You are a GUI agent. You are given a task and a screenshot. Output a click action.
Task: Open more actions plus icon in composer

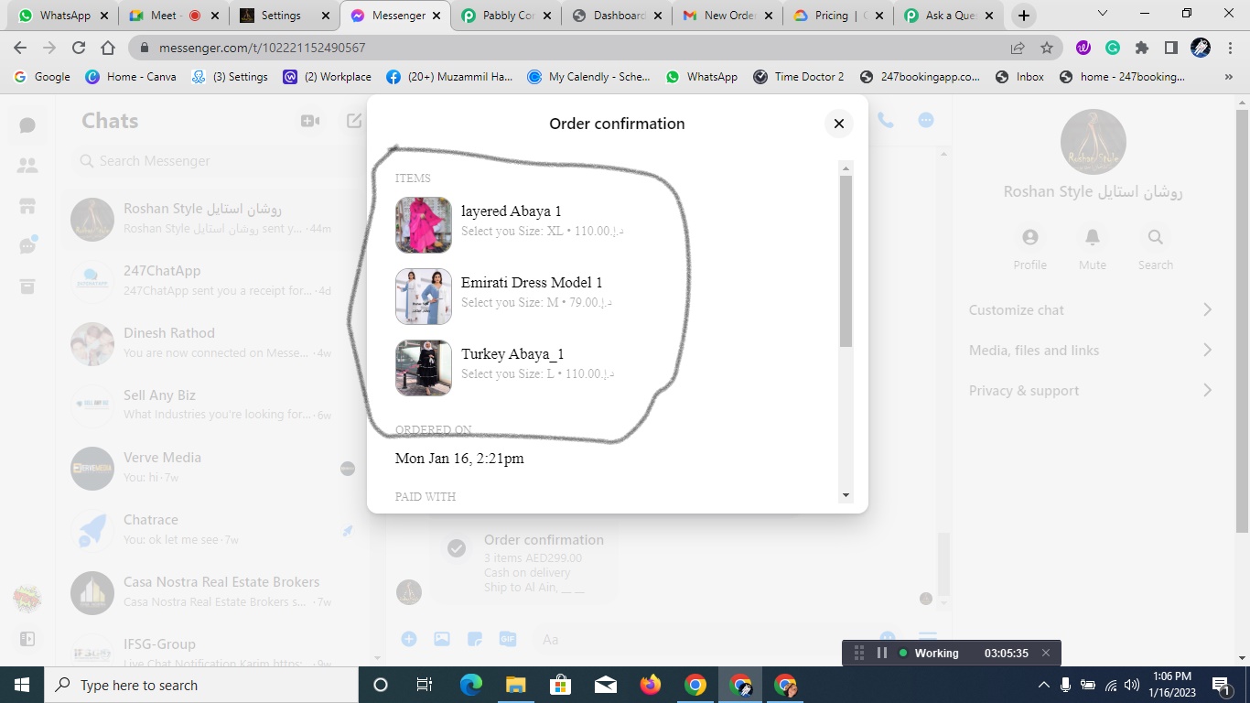(x=409, y=639)
